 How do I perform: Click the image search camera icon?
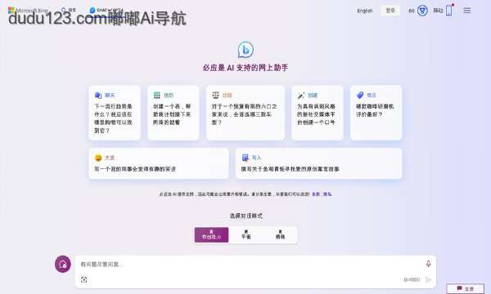click(x=84, y=279)
